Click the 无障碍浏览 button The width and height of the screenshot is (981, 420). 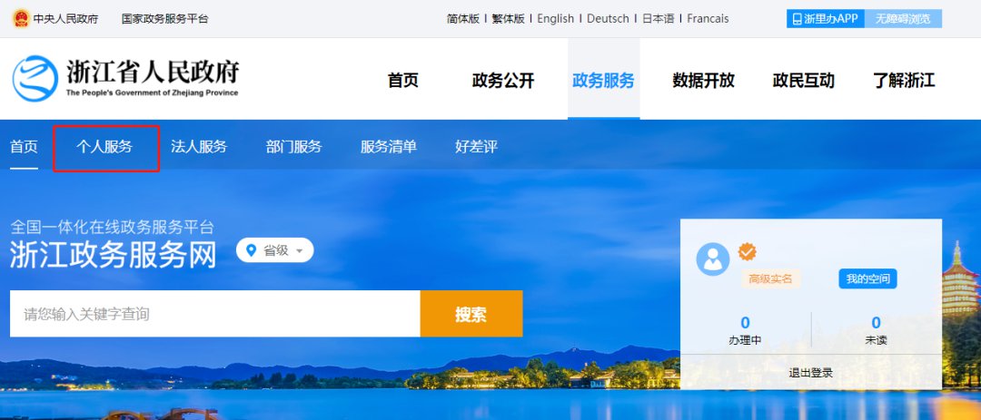(x=903, y=19)
